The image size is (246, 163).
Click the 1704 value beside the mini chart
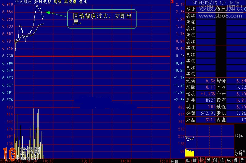[x=239, y=136]
